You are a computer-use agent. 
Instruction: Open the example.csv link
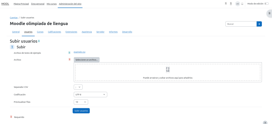click(x=79, y=52)
